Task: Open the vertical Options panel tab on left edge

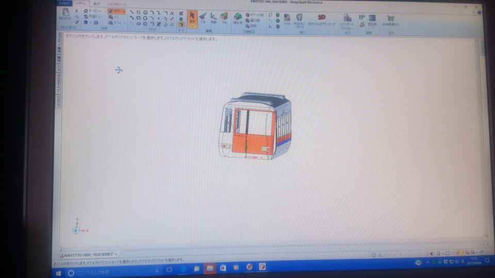Action: 59,43
